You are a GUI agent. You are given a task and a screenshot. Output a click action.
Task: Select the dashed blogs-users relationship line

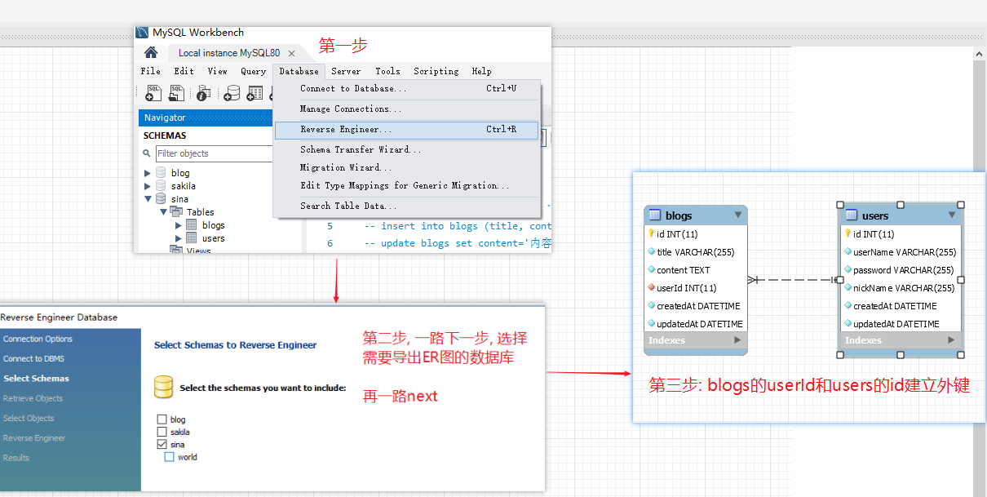794,280
